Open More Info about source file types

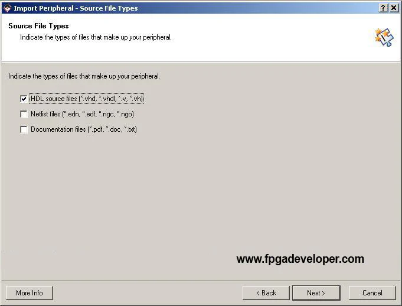point(30,293)
